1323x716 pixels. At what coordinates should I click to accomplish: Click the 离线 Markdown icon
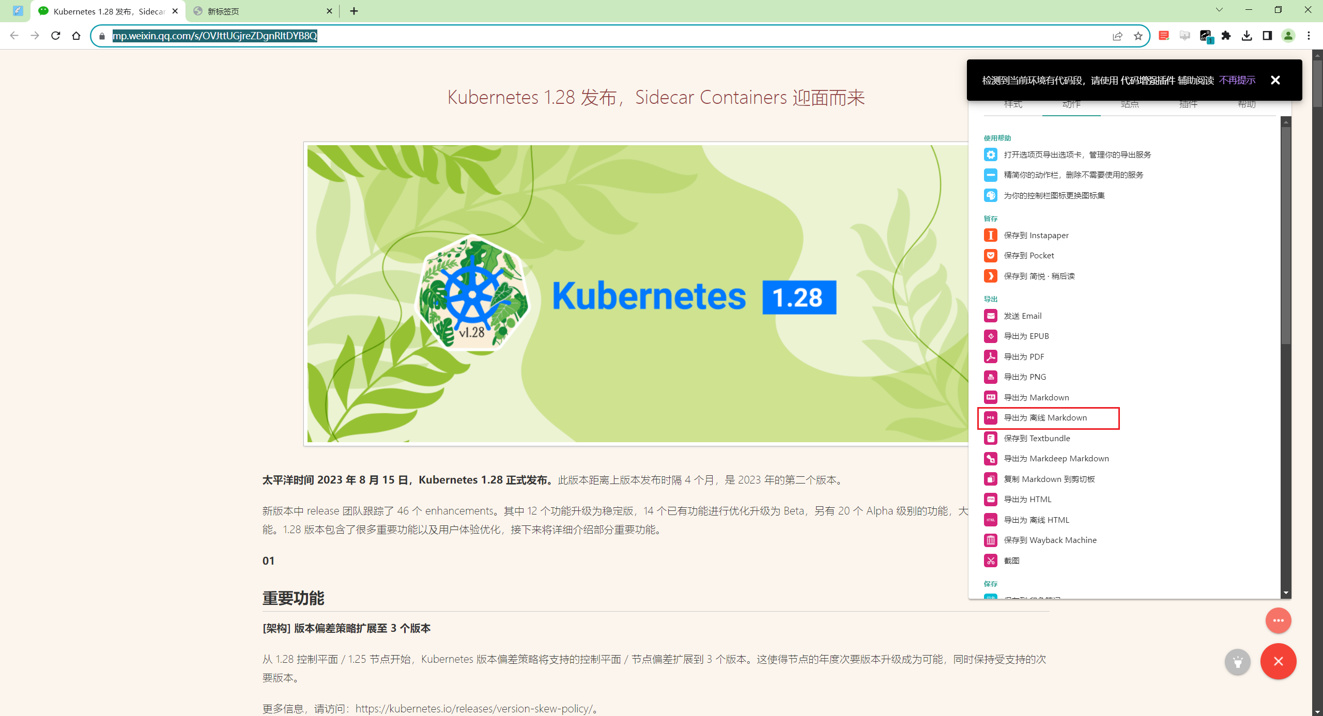pyautogui.click(x=990, y=417)
